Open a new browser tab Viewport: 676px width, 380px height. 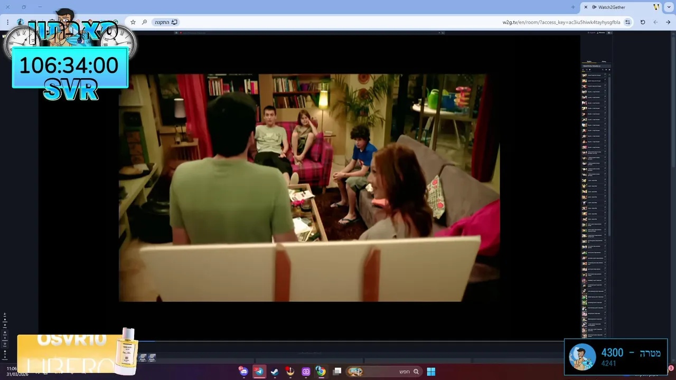click(x=573, y=7)
